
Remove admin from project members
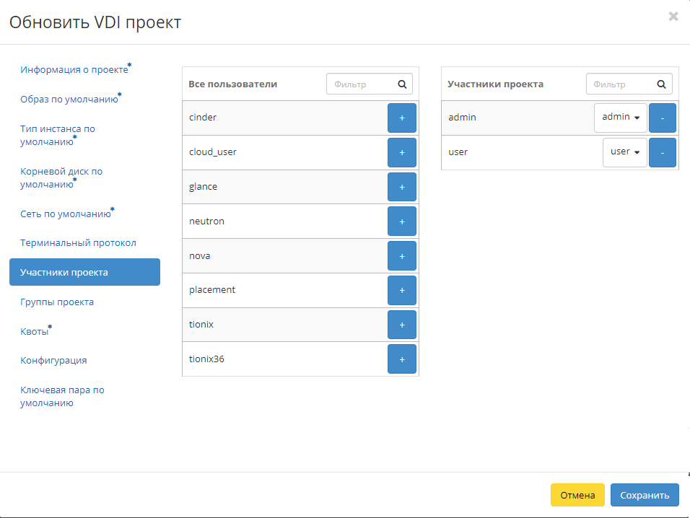pos(663,117)
